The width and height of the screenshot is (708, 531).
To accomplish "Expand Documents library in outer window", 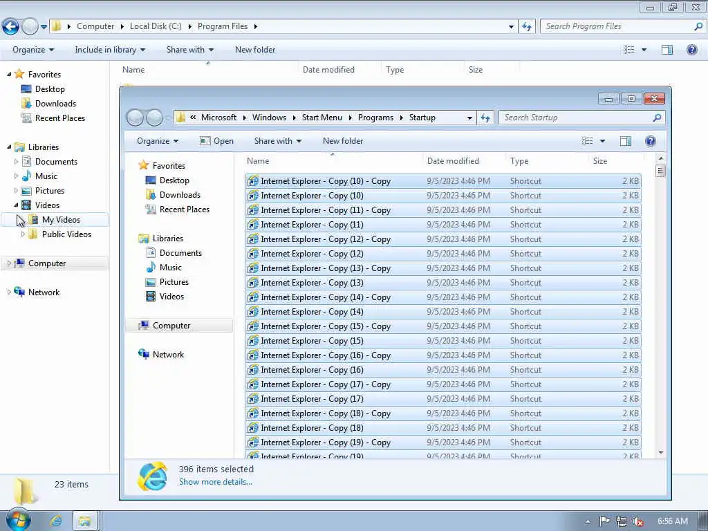I will point(17,162).
